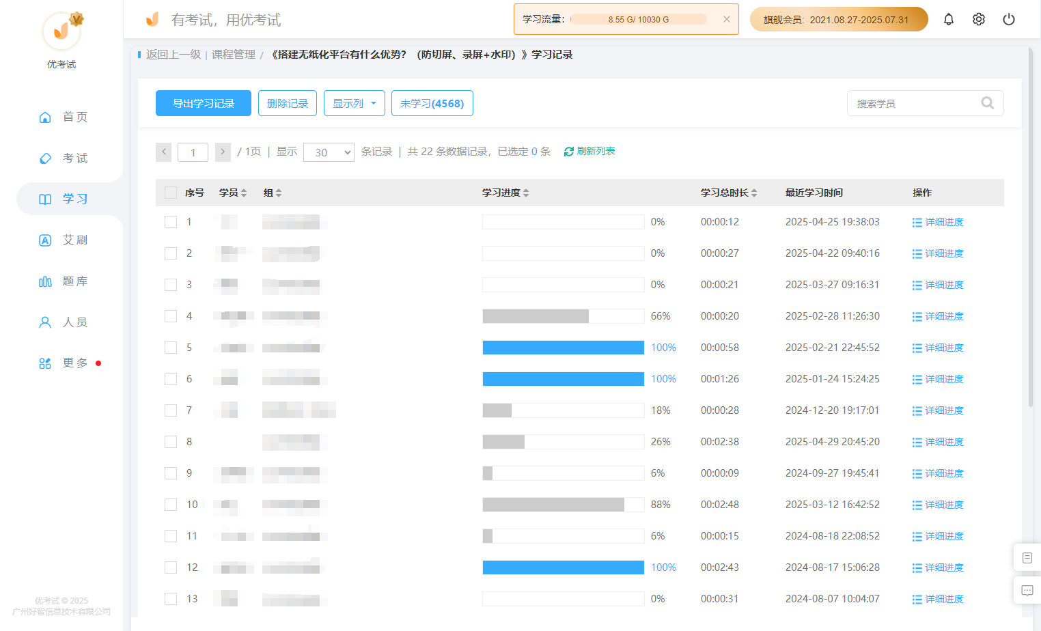Screen dimensions: 1041x631
Task: Check the checkbox for row 5
Action: coord(171,348)
